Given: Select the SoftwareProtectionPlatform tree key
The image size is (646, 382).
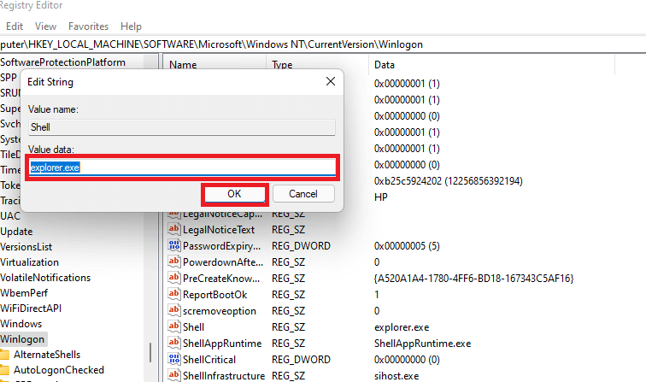Looking at the screenshot, I should [62, 62].
